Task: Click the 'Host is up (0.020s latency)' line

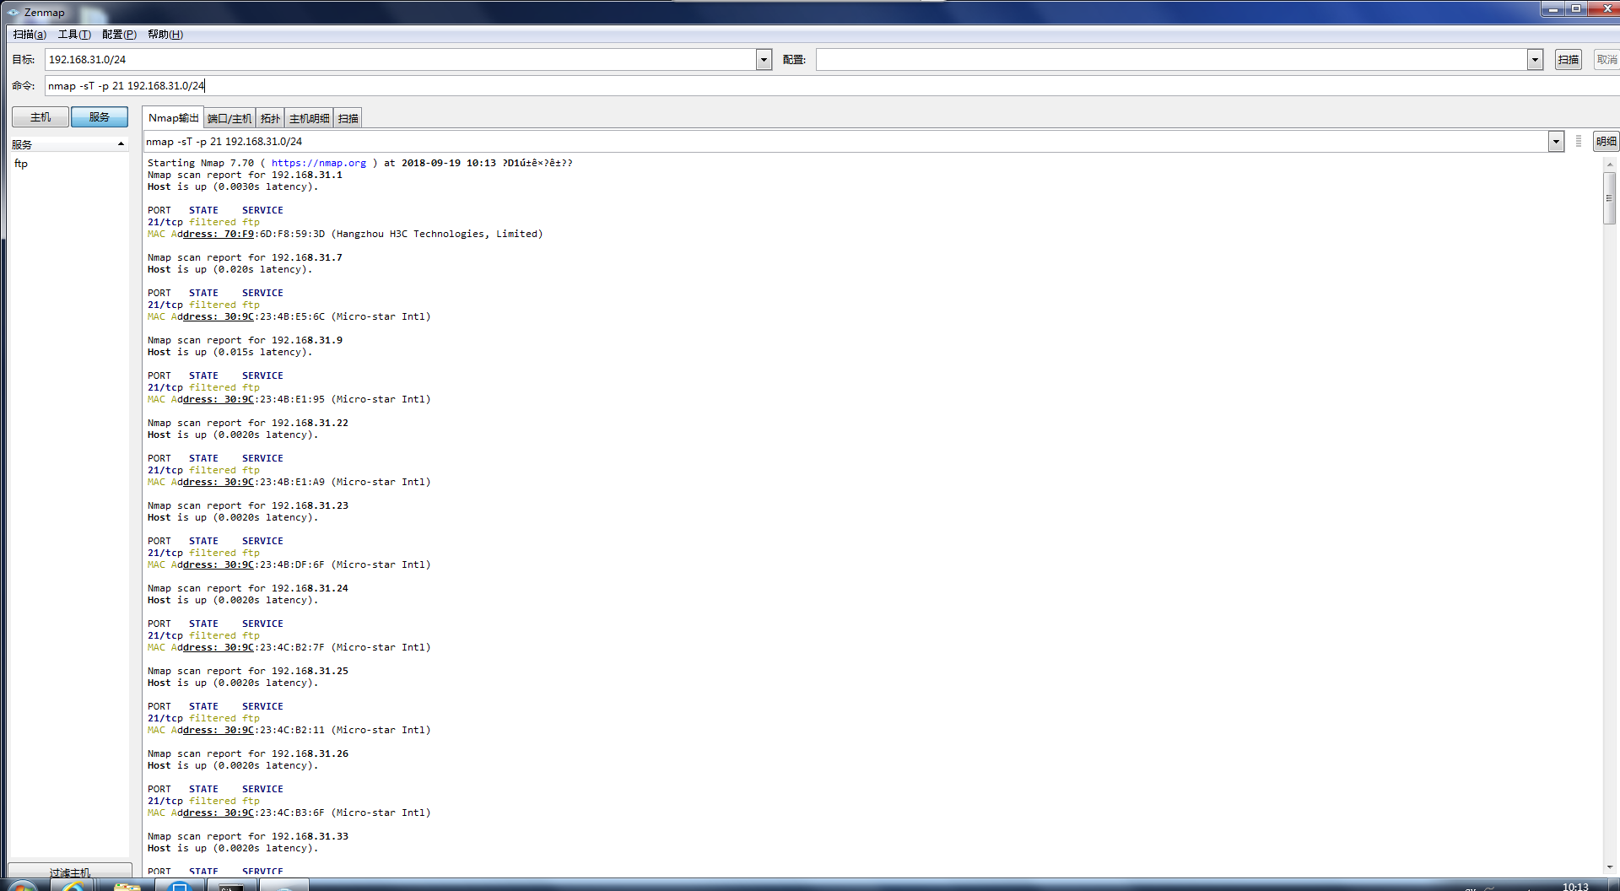Action: click(230, 270)
